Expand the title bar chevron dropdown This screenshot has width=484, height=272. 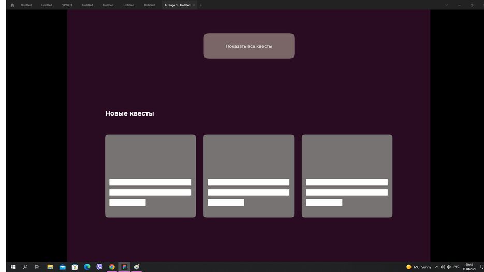point(446,5)
